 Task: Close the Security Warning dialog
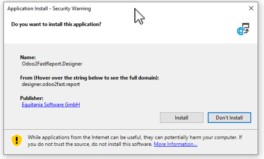pos(251,8)
